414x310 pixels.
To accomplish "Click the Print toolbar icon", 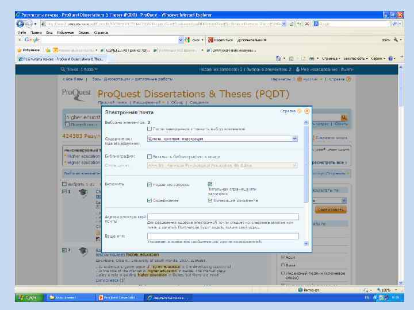I will (312, 59).
